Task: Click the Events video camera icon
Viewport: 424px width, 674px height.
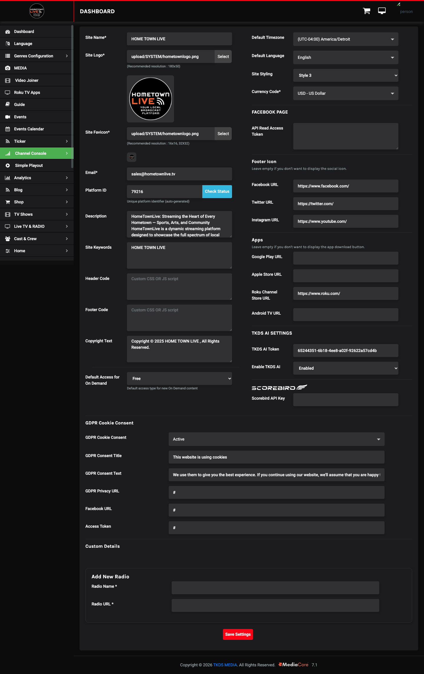Action: [x=8, y=117]
